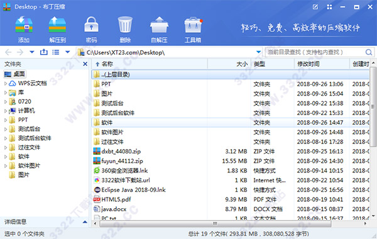Image resolution: width=377 pixels, height=239 pixels.
Task: Click the vertical scrollbar thumb
Action: pos(373,107)
